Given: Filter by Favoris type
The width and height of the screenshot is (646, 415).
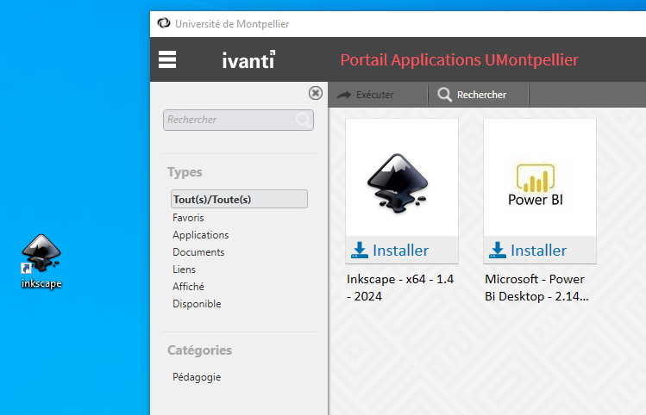Looking at the screenshot, I should (x=188, y=218).
